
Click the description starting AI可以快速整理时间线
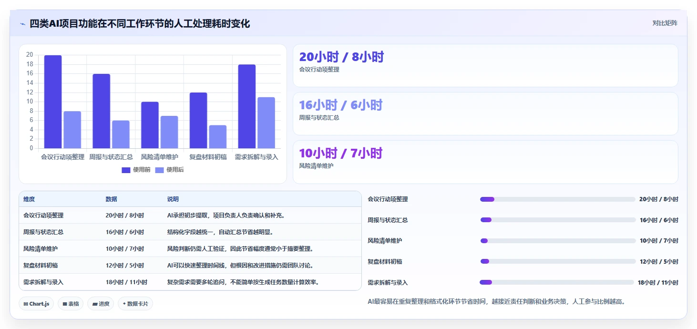(240, 266)
